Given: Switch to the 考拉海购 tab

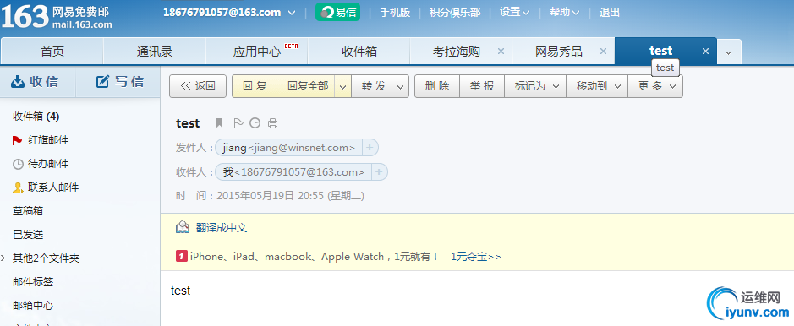Looking at the screenshot, I should (457, 52).
